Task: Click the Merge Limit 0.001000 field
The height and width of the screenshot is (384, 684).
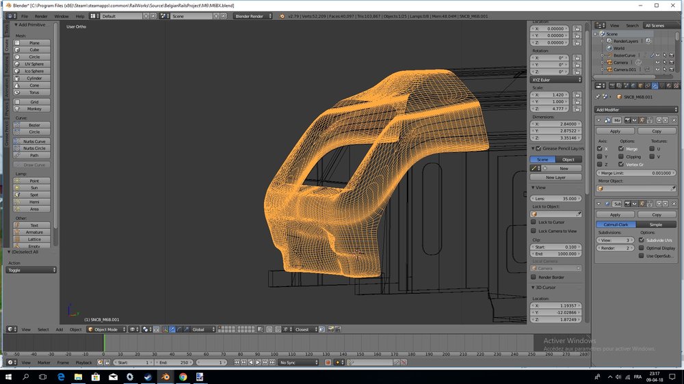Action: coord(636,173)
